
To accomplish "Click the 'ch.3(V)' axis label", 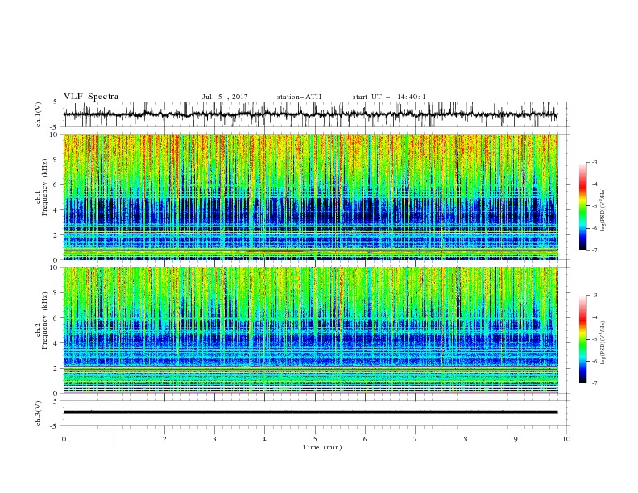I will point(39,413).
